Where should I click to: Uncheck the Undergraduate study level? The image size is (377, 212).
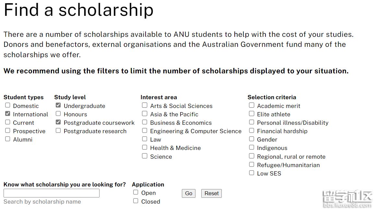[58, 105]
